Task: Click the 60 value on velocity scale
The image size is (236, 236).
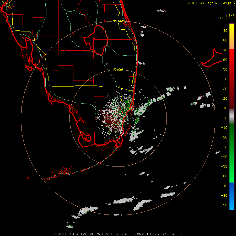Action: (x=225, y=60)
